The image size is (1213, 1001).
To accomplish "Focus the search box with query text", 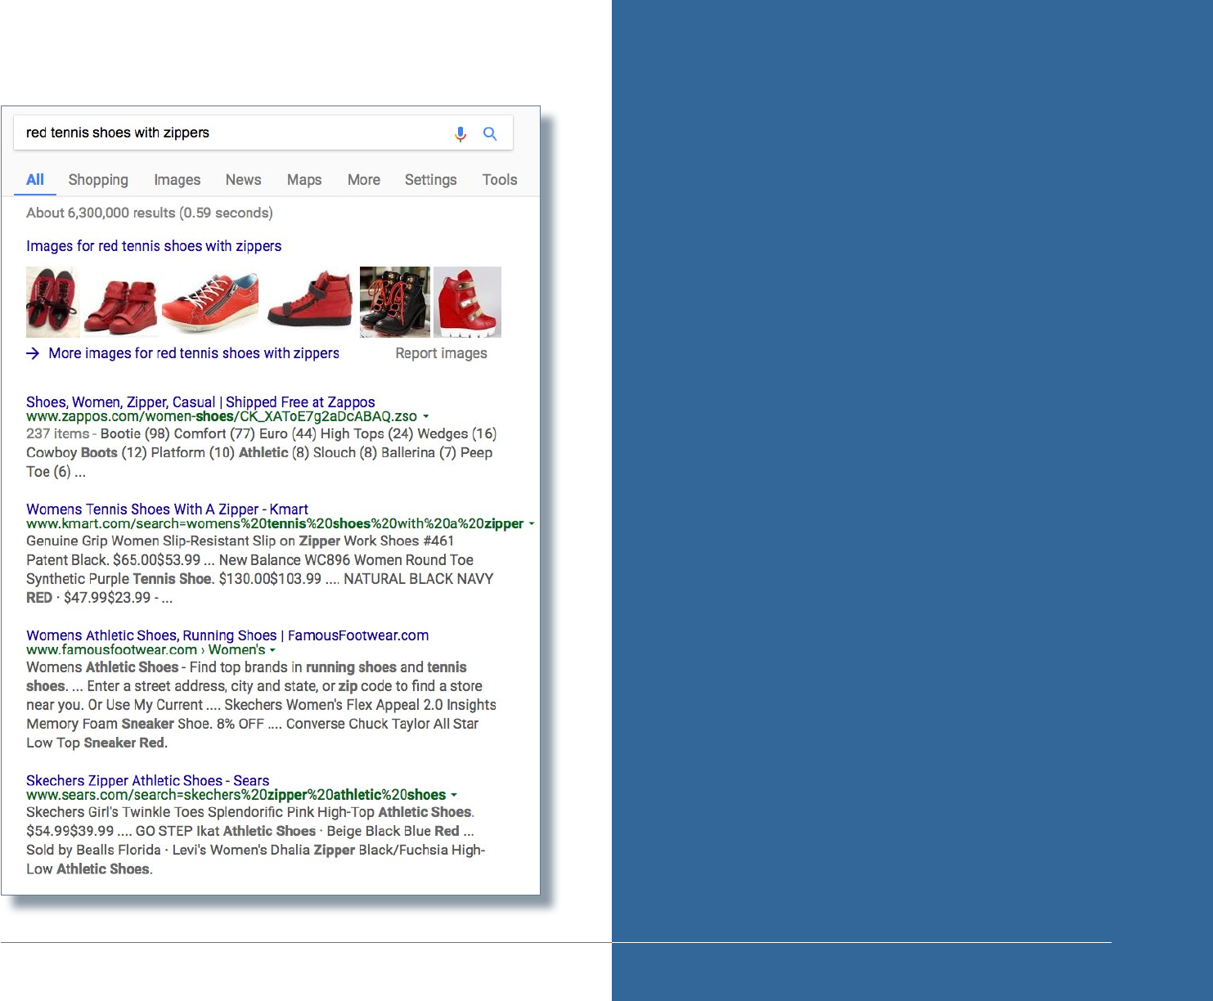I will [x=263, y=132].
